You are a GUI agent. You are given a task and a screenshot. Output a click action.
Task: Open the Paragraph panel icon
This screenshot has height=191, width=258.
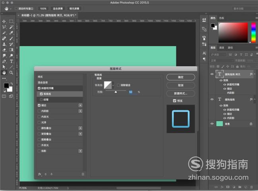pyautogui.click(x=204, y=59)
